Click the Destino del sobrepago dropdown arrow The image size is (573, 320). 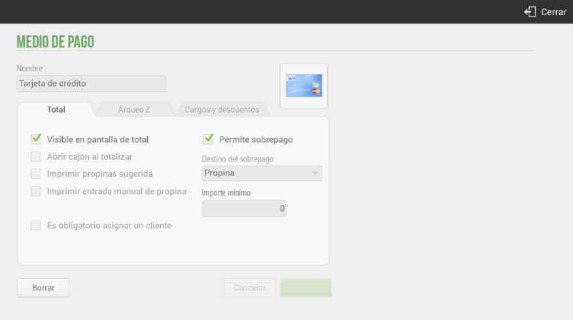(x=315, y=173)
